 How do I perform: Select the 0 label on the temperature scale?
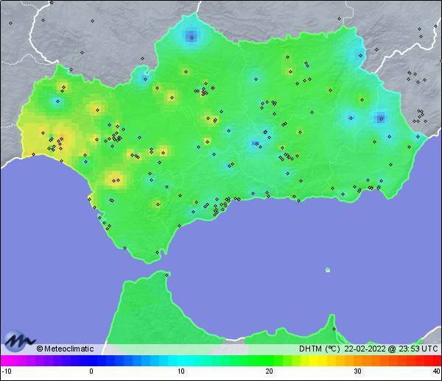pos(91,371)
